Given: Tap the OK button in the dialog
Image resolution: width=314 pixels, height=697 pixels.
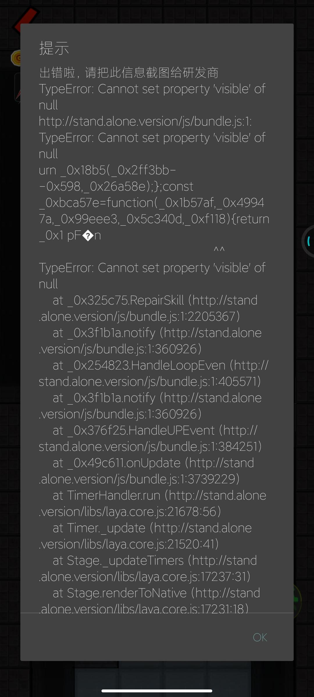Looking at the screenshot, I should (260, 637).
